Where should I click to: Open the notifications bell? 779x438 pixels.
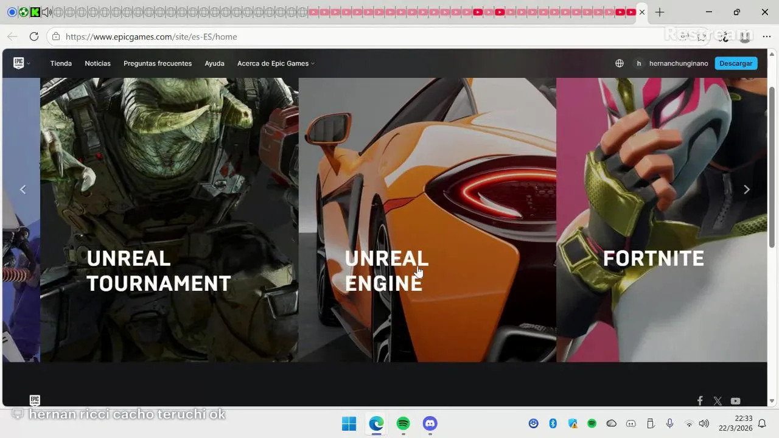(x=762, y=423)
